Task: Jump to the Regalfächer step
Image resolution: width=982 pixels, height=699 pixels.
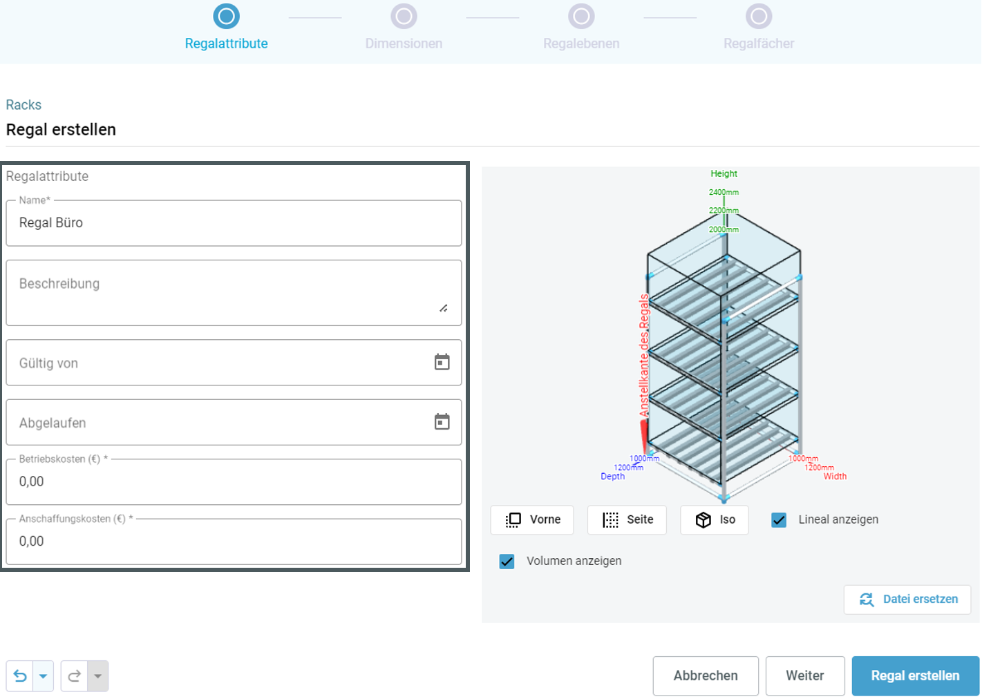Action: 758,17
